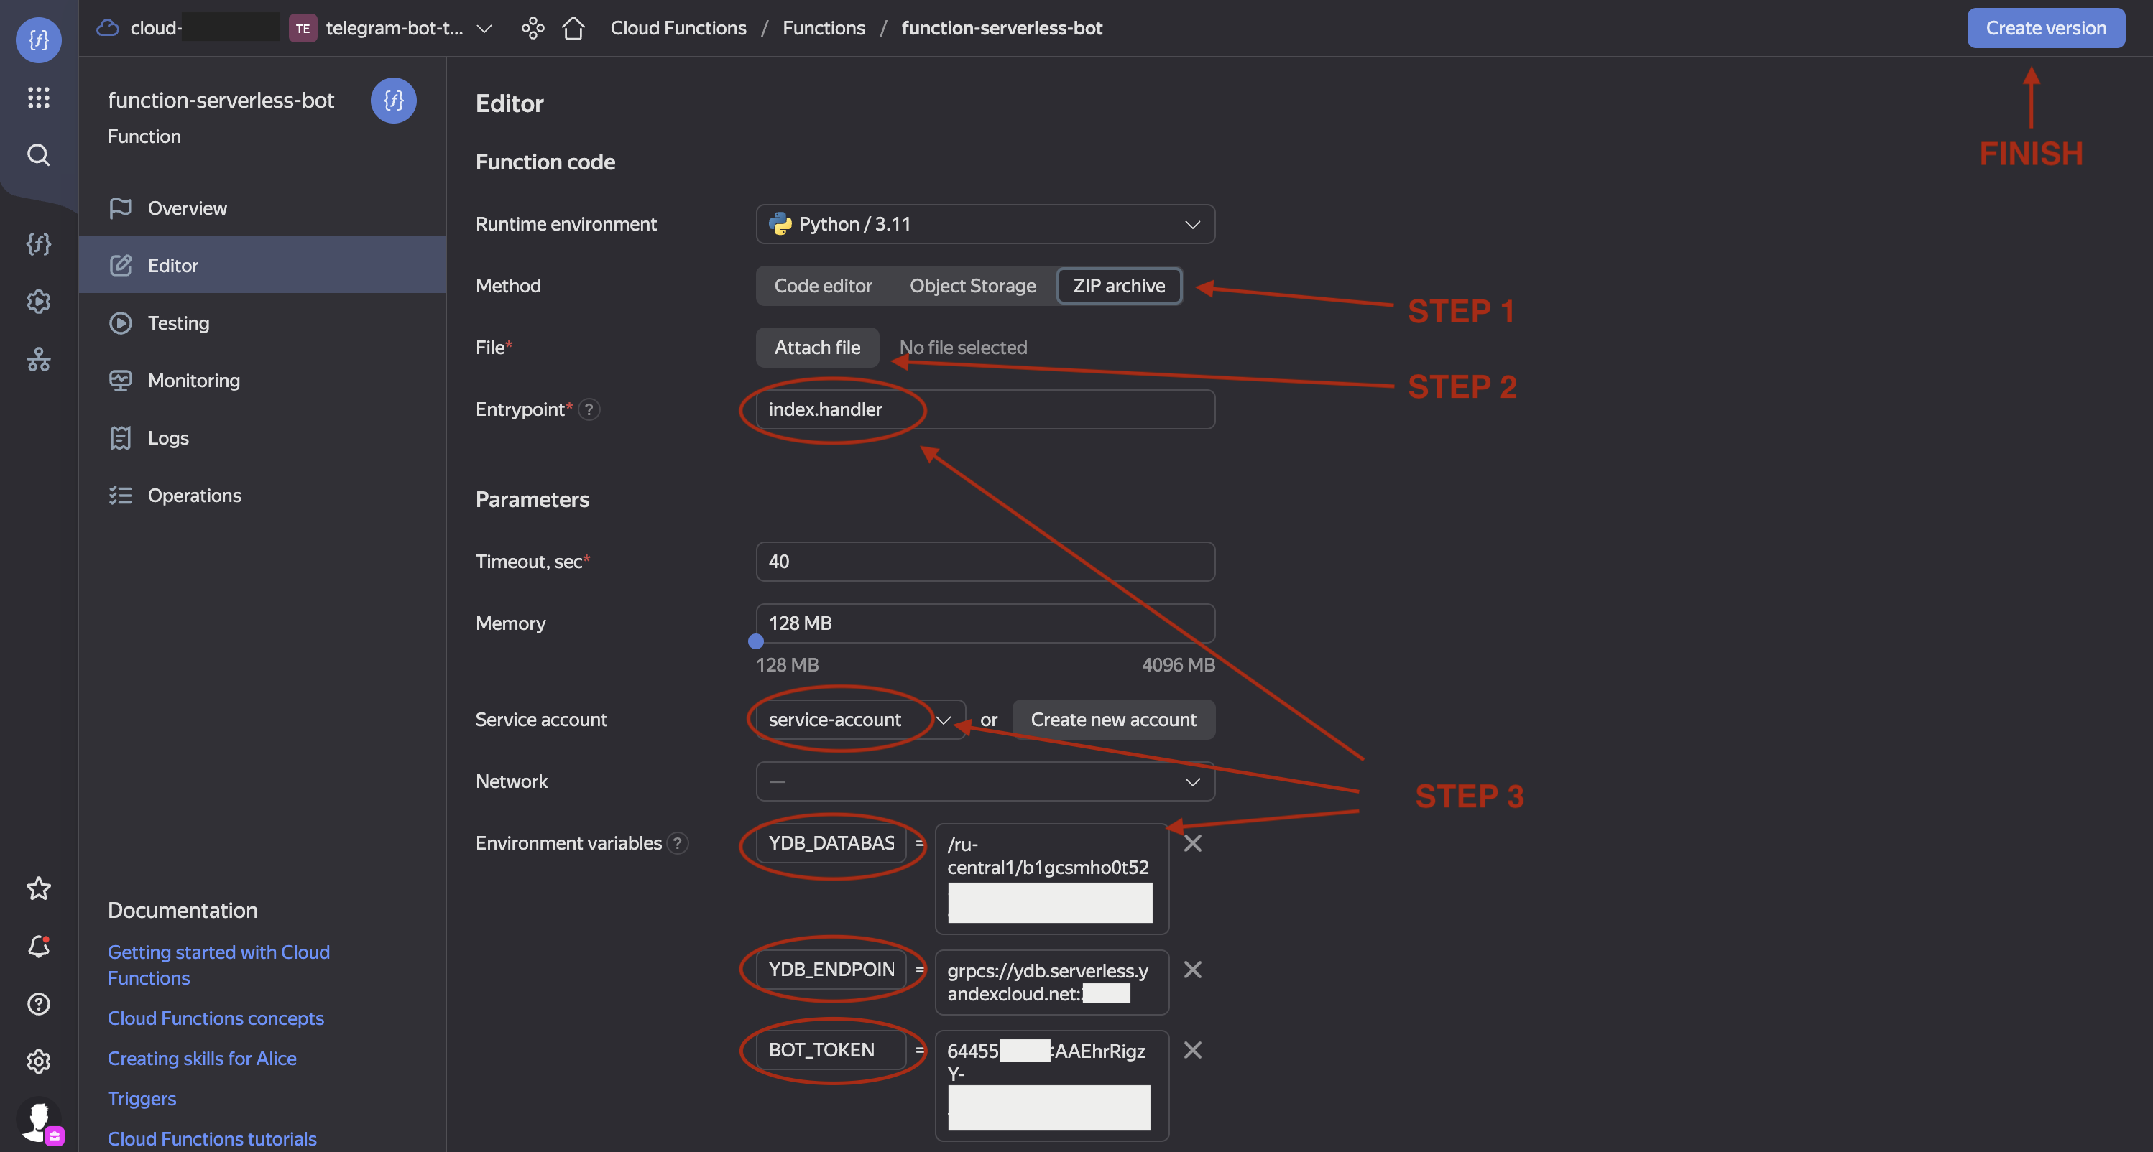
Task: Remove the BOT_TOKEN environment variable
Action: (1193, 1050)
